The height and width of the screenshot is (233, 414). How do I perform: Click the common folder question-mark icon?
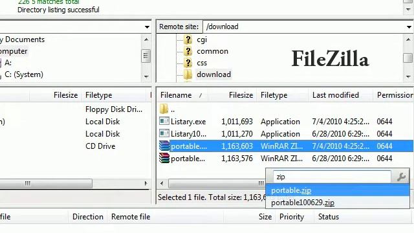[188, 51]
